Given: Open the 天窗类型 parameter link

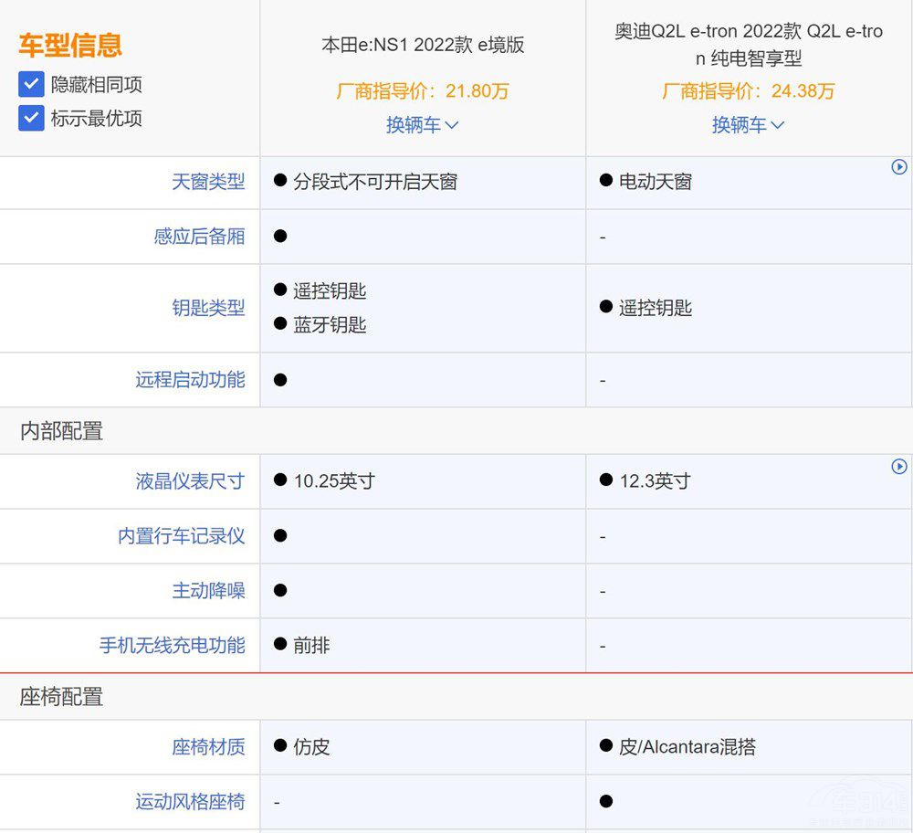Looking at the screenshot, I should (x=208, y=182).
